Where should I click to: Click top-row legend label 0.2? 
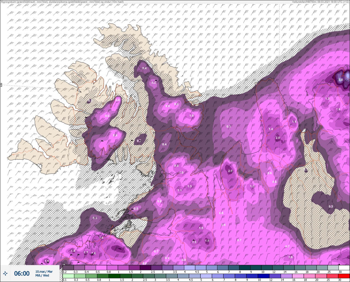click(64, 272)
